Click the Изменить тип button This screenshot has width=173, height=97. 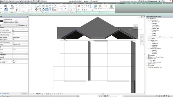pos(23,25)
